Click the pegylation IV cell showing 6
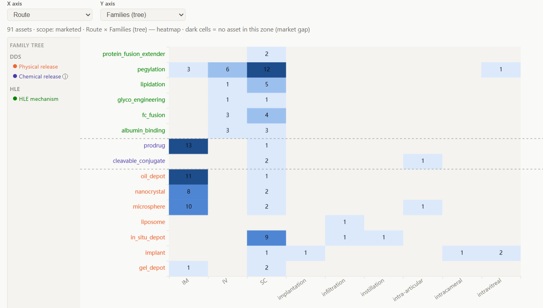The image size is (543, 308). [227, 70]
